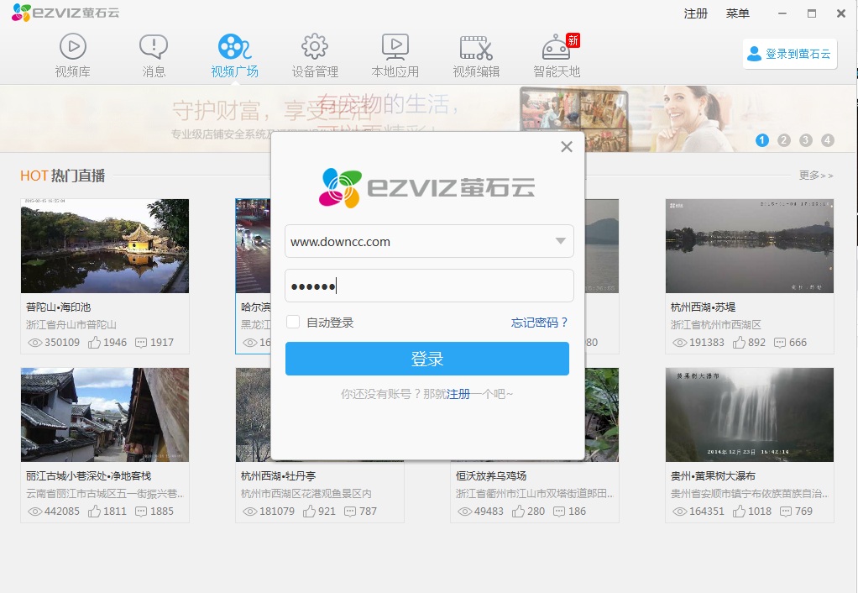Like the 普陀山•海印池 live stream
The width and height of the screenshot is (858, 593).
[x=94, y=343]
